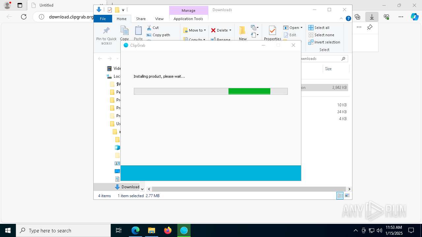Show hidden icons in system tray
This screenshot has width=422, height=237.
tap(355, 230)
